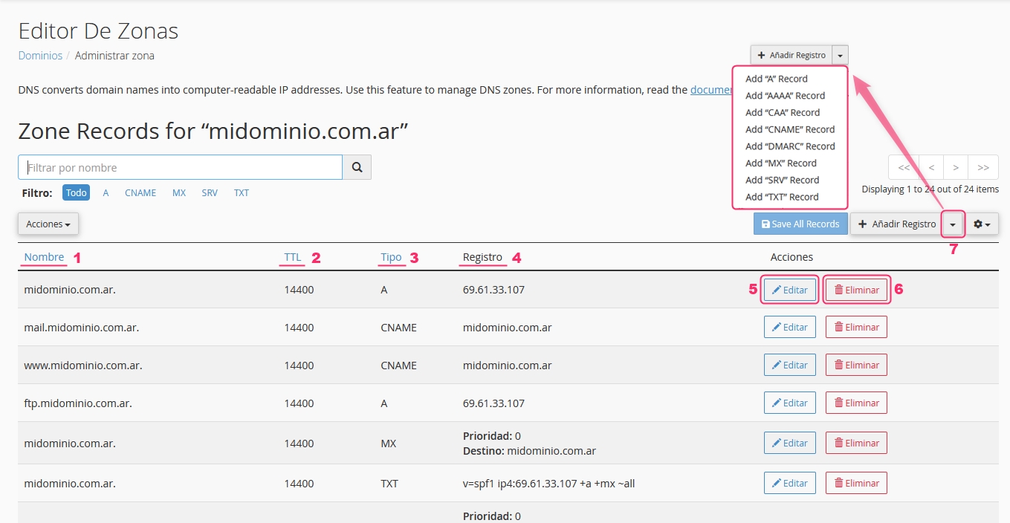This screenshot has width=1010, height=523.
Task: Expand the Acciones dropdown
Action: pos(48,224)
